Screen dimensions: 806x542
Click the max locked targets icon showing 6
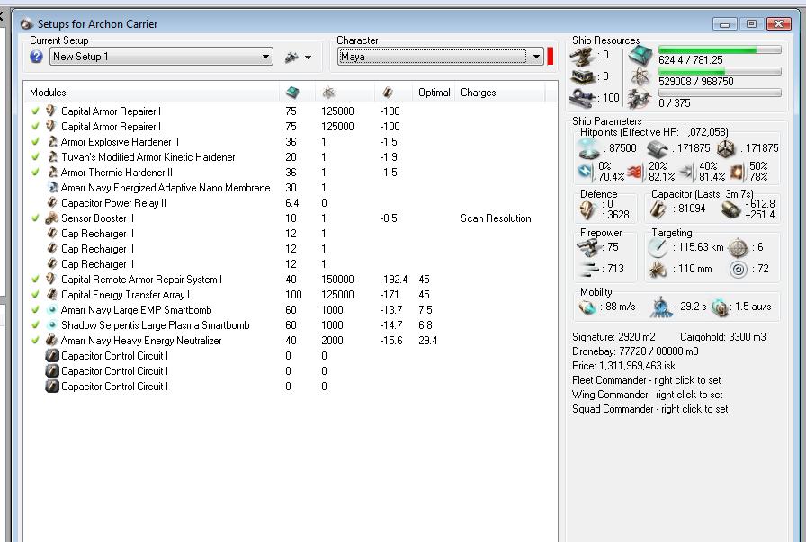(739, 247)
